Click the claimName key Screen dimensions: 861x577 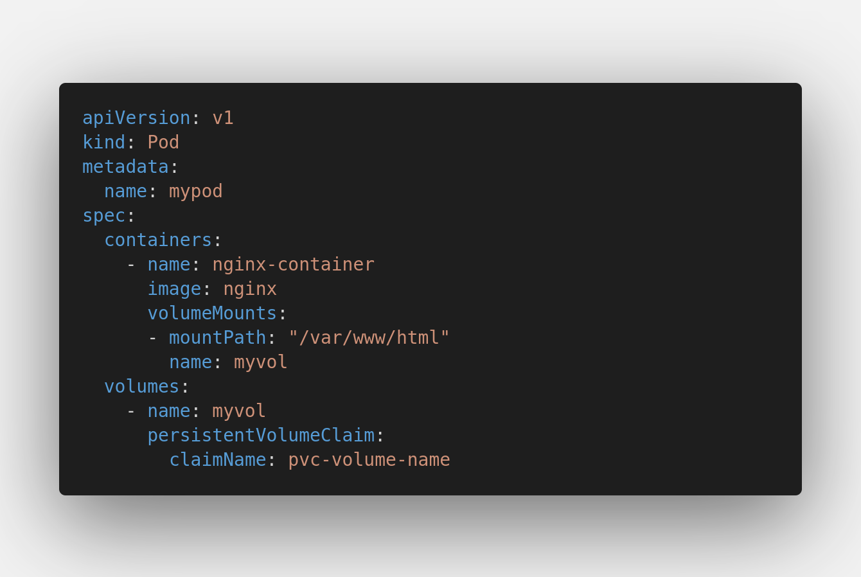coord(217,460)
